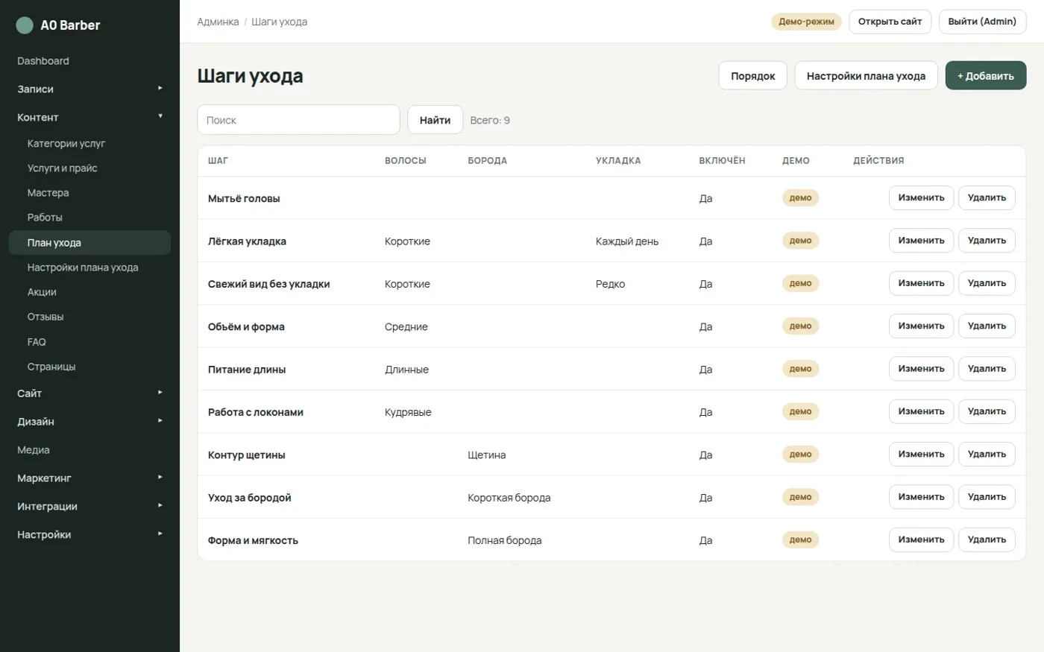
Task: Select План ухода in sidebar
Action: (x=89, y=243)
